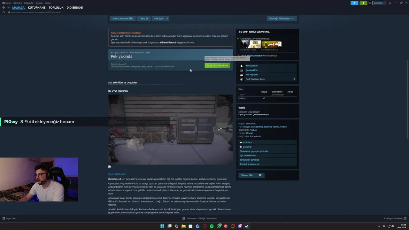This screenshot has height=230, width=409.
Task: Click the top İstek Listesine Ekle button
Action: pos(123,19)
